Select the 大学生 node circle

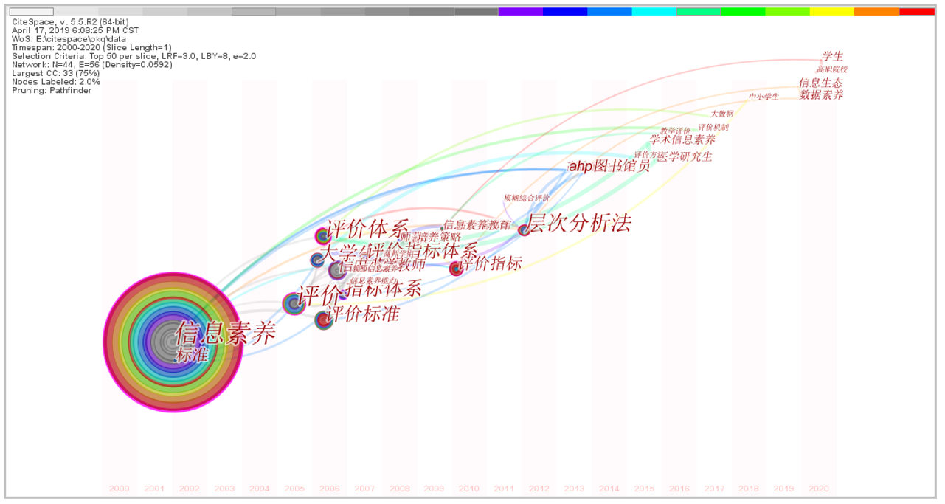317,260
